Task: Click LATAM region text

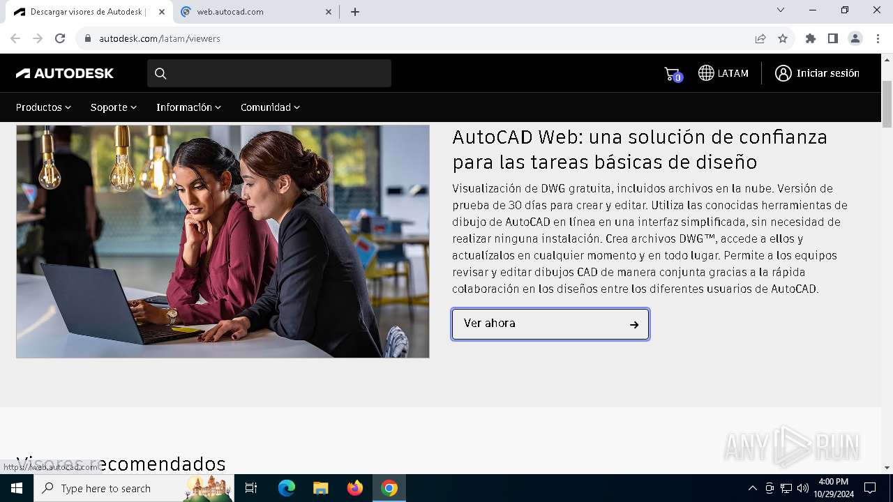Action: click(733, 73)
